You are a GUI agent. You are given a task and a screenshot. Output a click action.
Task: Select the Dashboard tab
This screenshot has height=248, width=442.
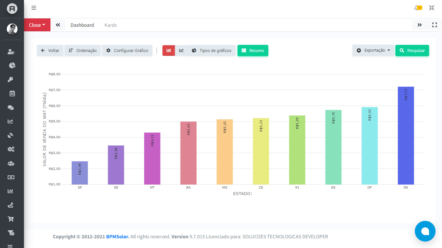82,25
